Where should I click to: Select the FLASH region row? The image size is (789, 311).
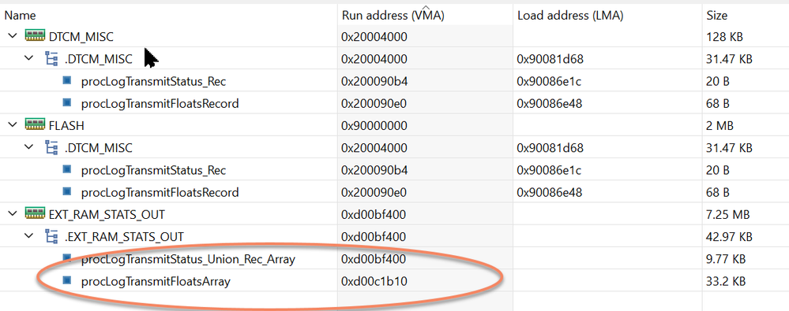pyautogui.click(x=395, y=125)
